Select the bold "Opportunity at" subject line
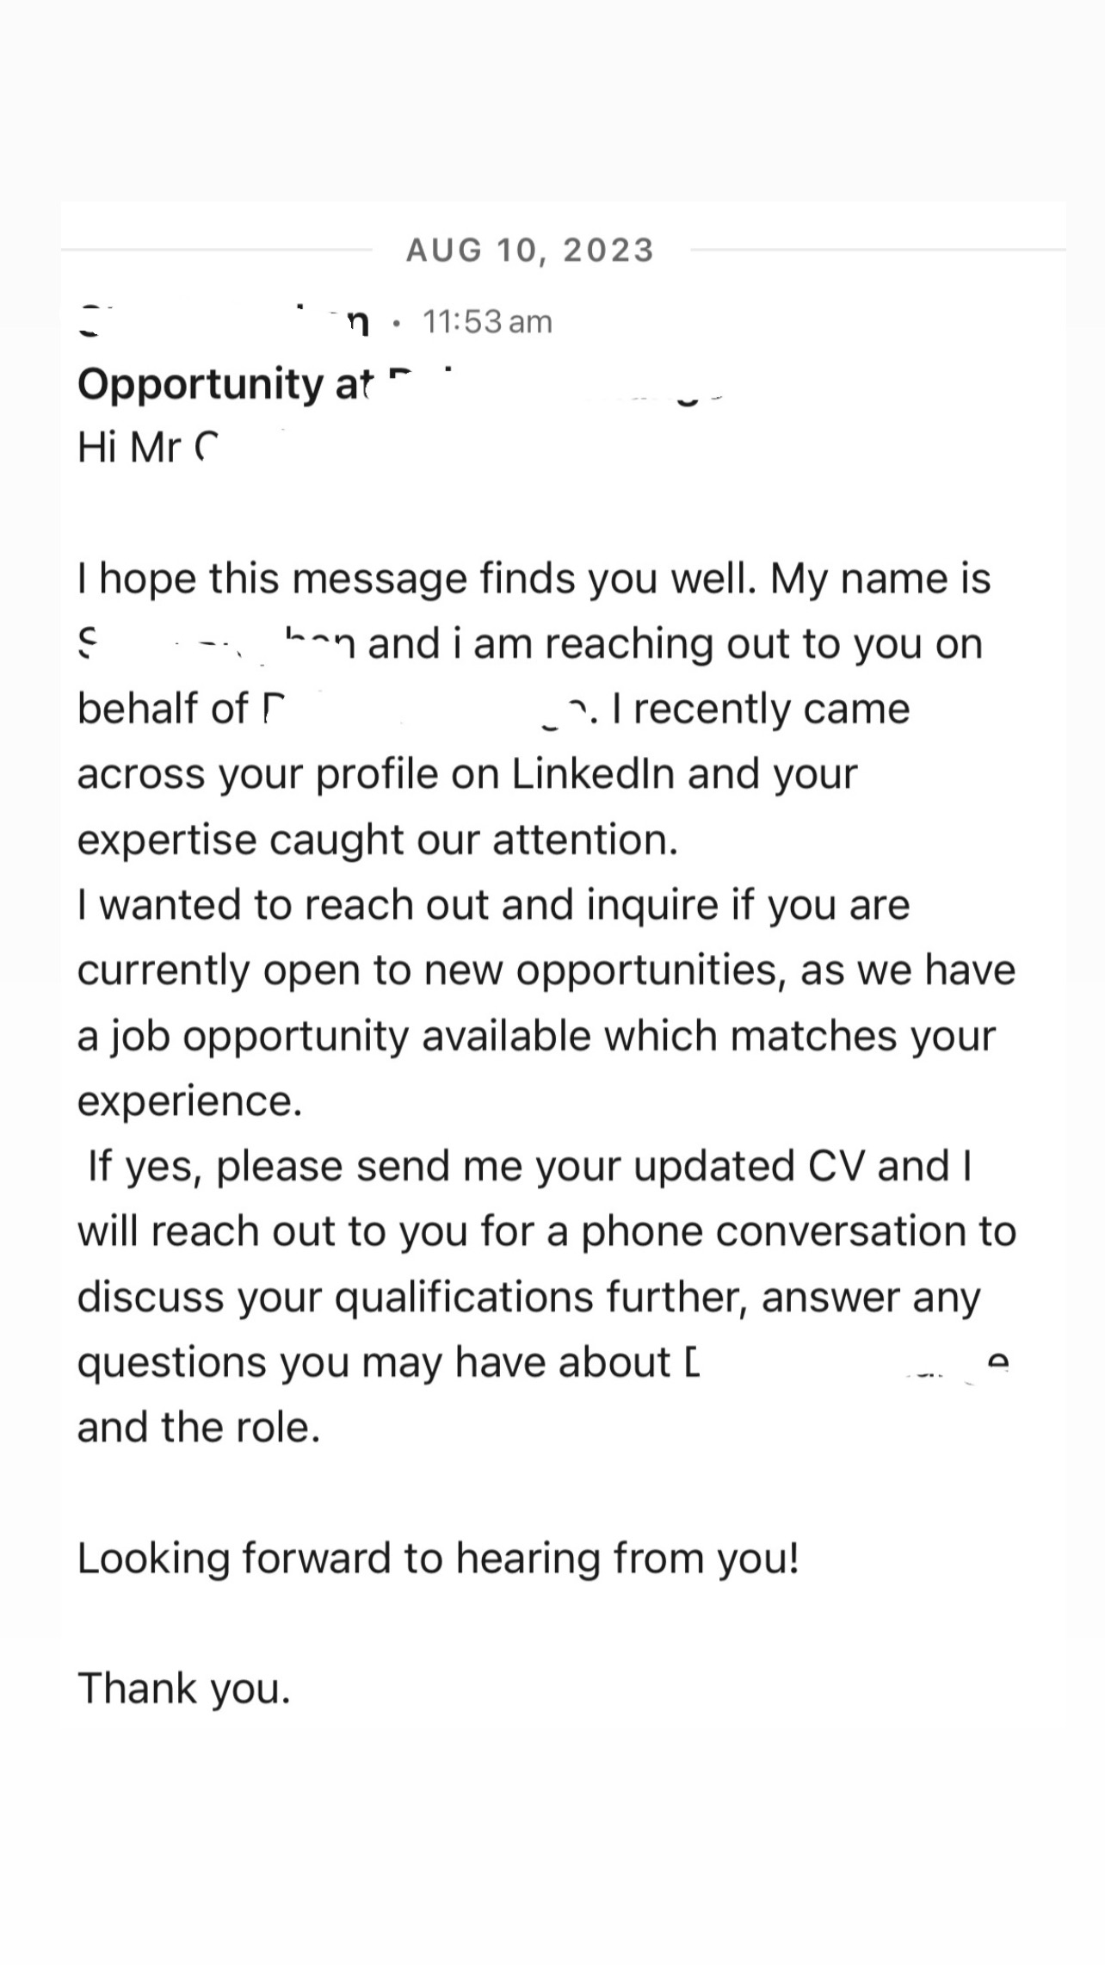1105x1965 pixels. click(225, 384)
